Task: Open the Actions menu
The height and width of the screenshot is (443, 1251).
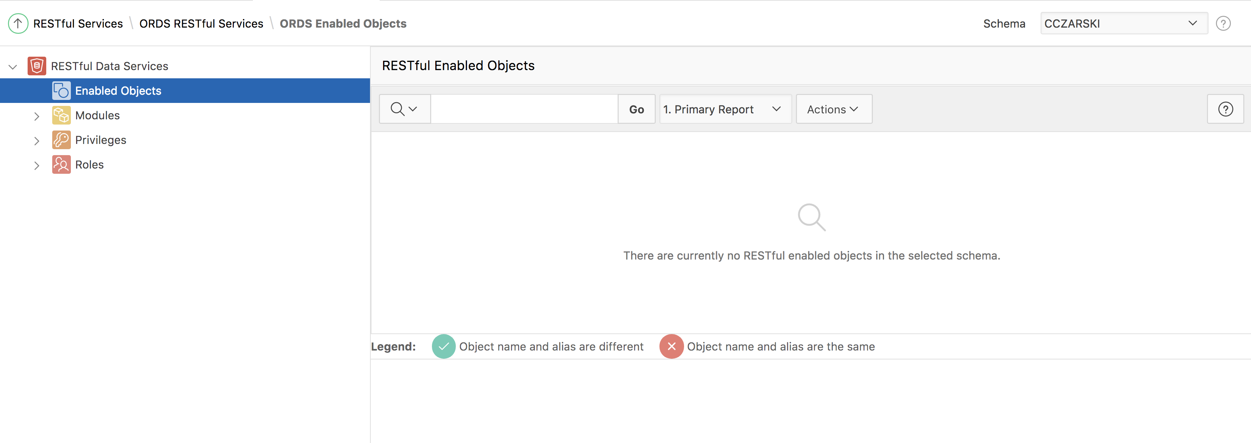Action: point(833,109)
